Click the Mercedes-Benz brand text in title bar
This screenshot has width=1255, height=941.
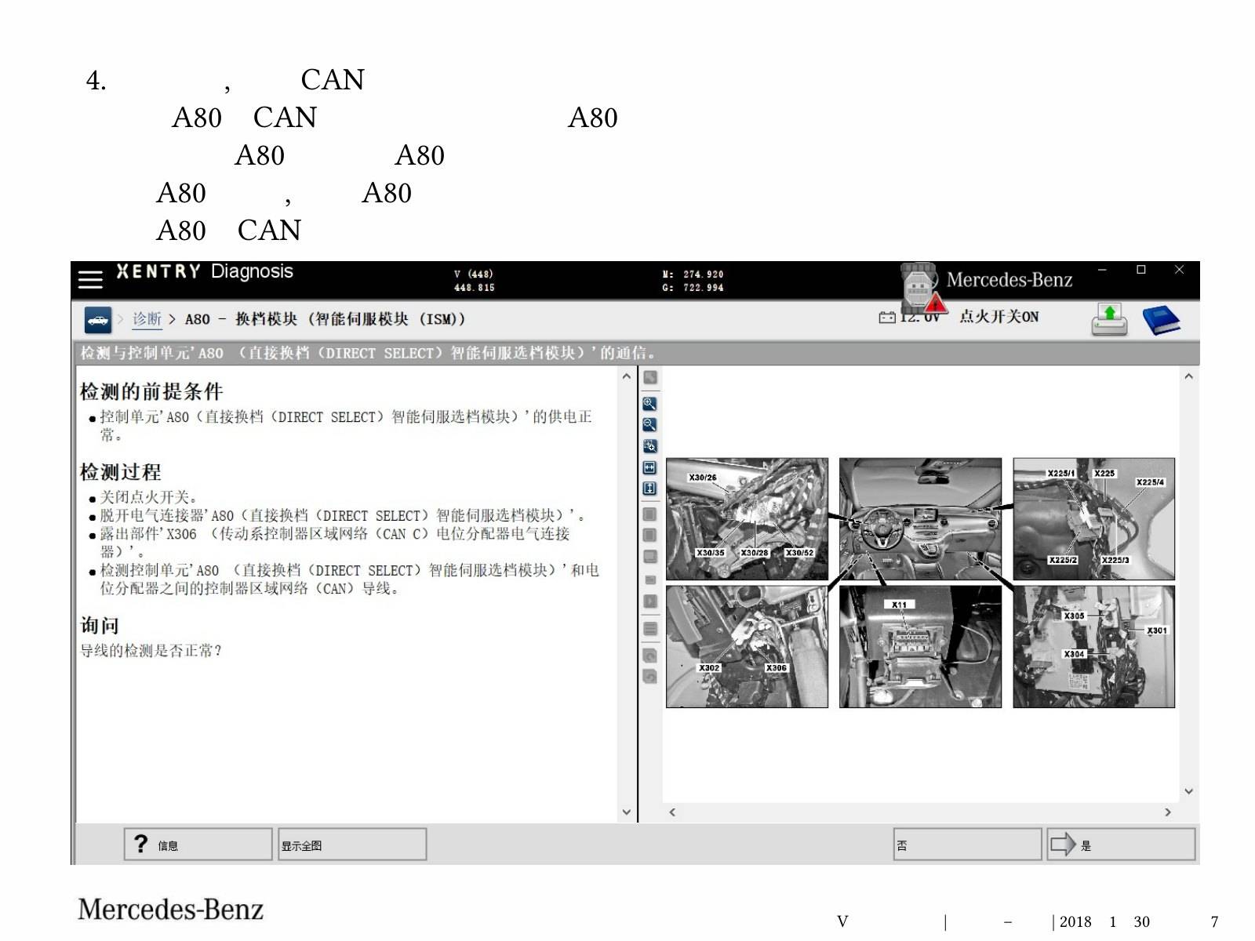click(x=1009, y=280)
